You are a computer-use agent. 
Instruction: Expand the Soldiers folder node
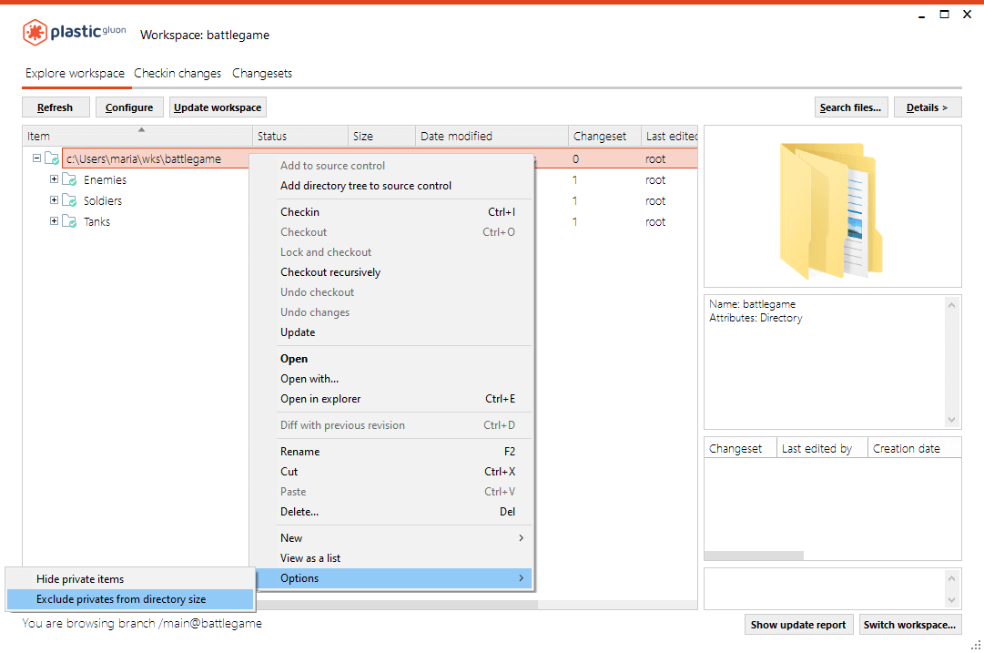pos(54,200)
